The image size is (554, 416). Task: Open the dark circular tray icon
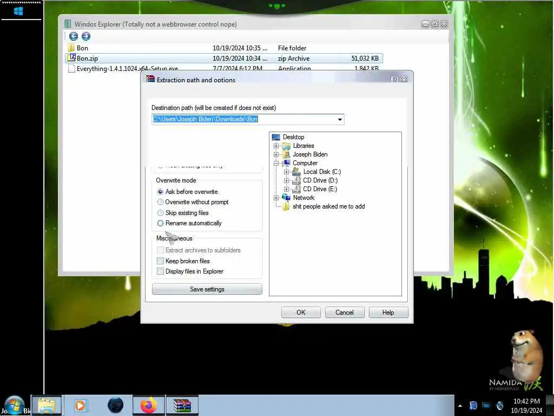500,405
